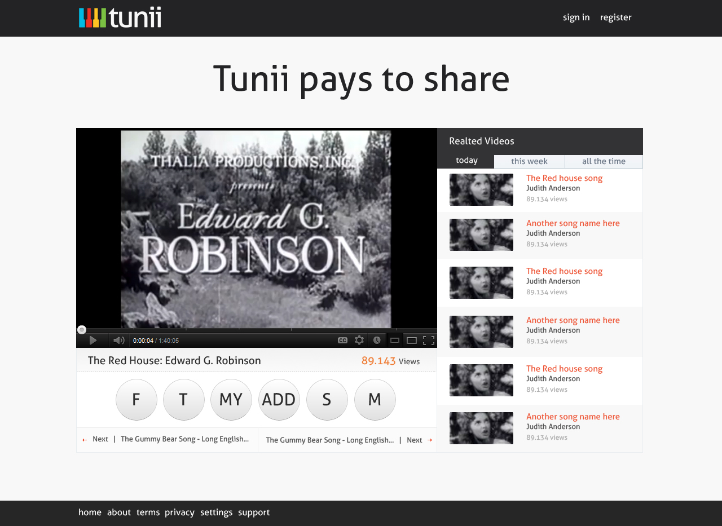
Task: Select the all the time tab
Action: (604, 162)
